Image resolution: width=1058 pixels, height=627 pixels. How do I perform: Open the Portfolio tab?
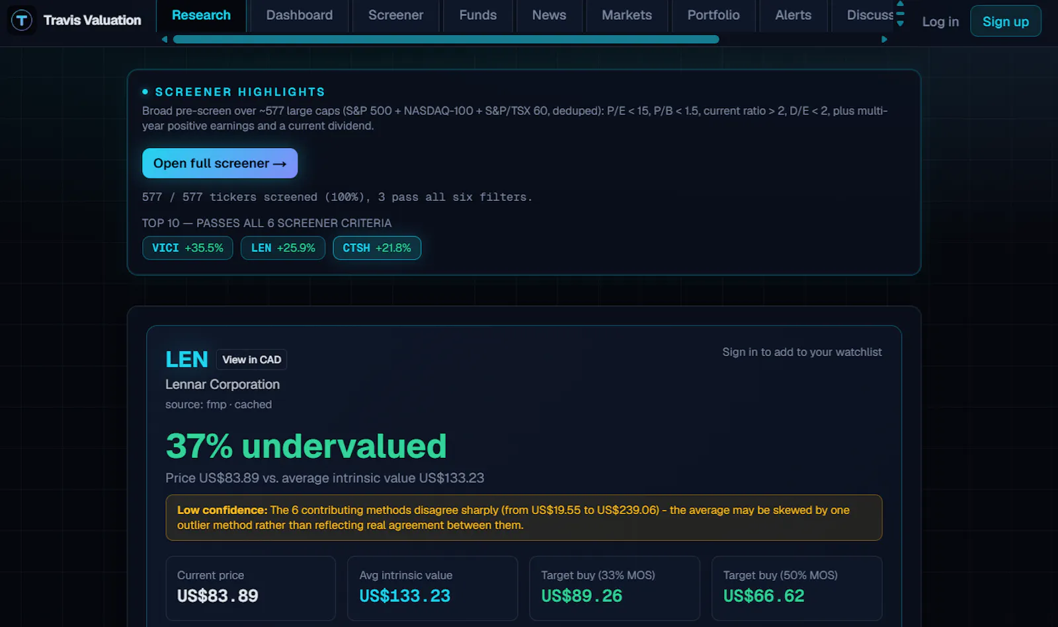pos(713,15)
